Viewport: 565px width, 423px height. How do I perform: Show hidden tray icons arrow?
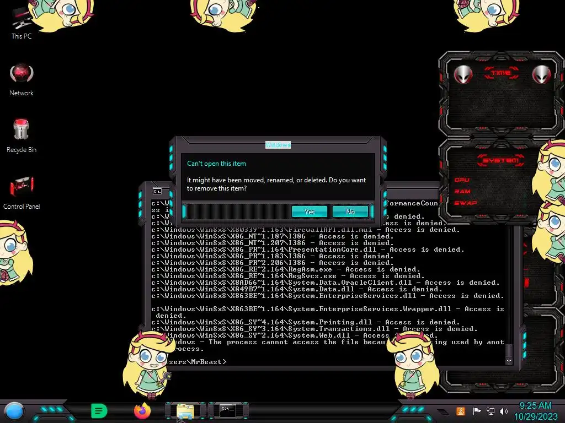click(x=443, y=411)
